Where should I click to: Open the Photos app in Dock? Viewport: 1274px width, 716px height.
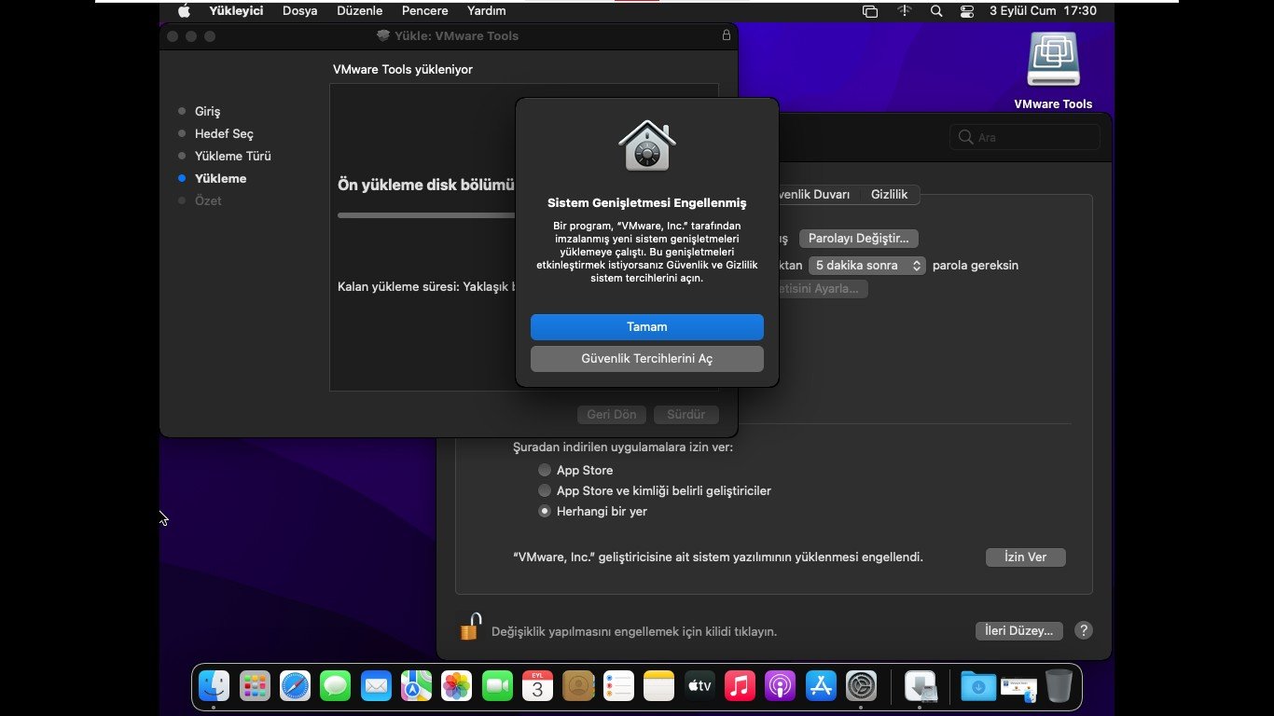coord(457,687)
